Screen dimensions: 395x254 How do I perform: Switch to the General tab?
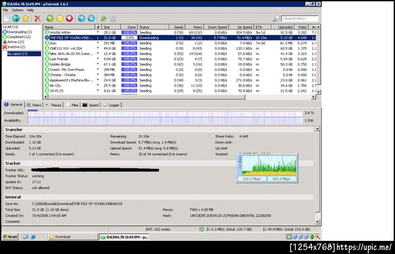[x=14, y=105]
